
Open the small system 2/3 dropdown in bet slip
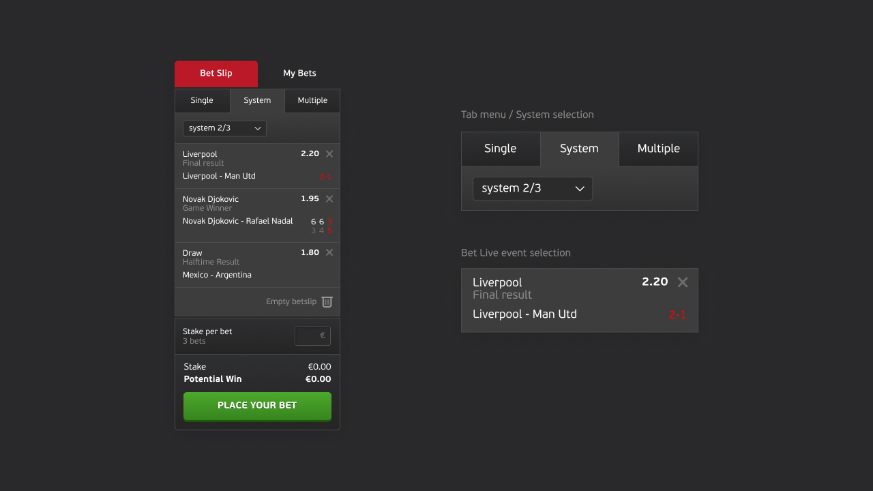[x=224, y=128]
